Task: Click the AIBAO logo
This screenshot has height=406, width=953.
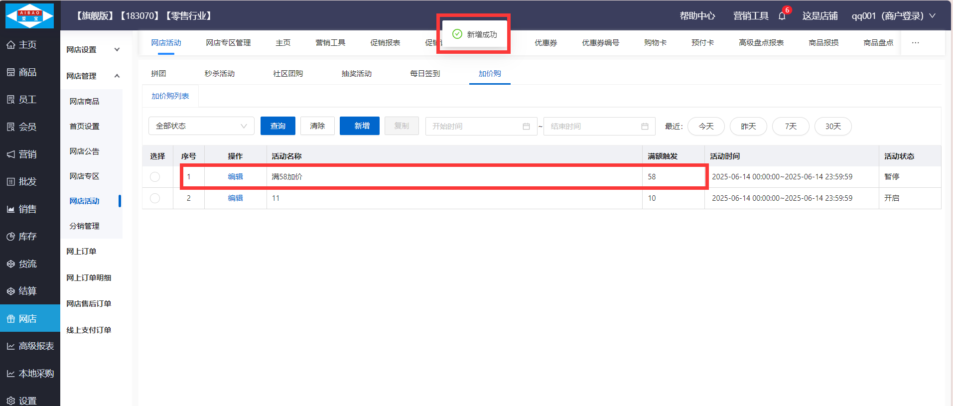Action: tap(29, 15)
